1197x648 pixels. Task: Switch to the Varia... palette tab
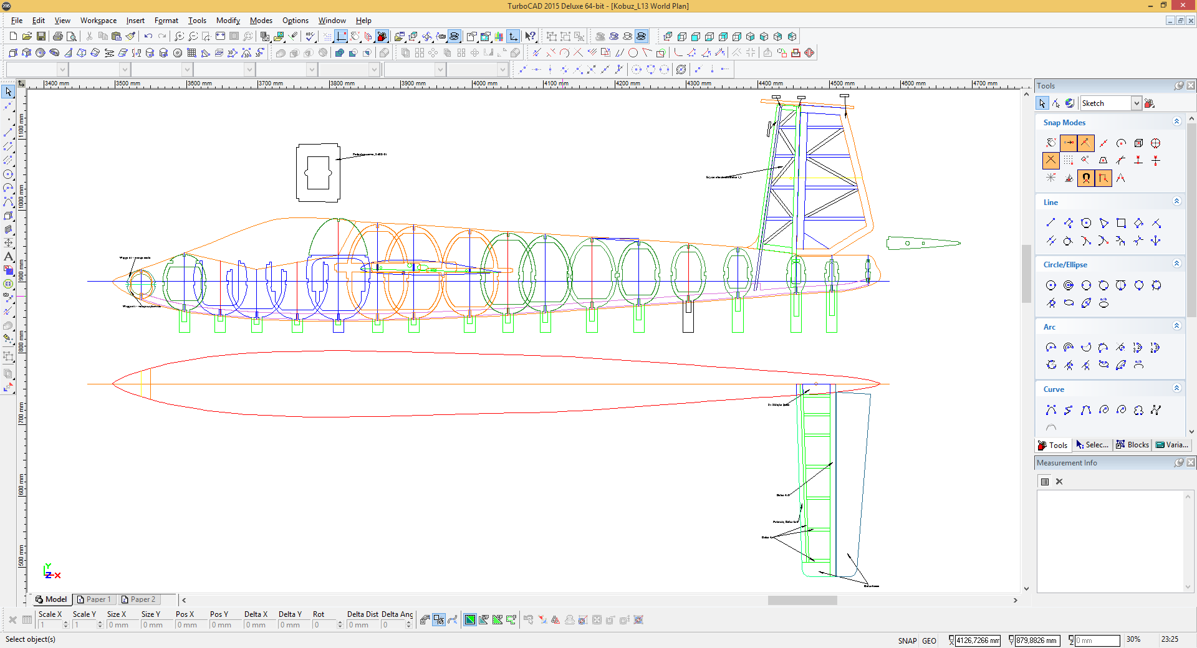pos(1172,445)
